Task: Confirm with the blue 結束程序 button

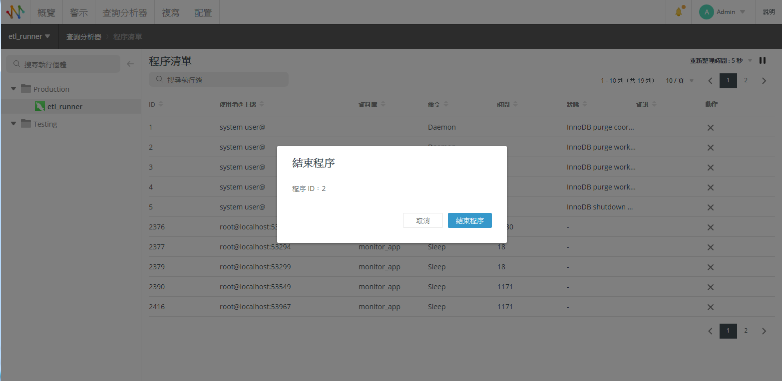Action: (x=469, y=220)
